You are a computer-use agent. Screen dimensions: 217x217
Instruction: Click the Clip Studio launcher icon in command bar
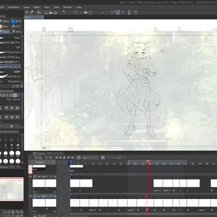tap(31, 13)
